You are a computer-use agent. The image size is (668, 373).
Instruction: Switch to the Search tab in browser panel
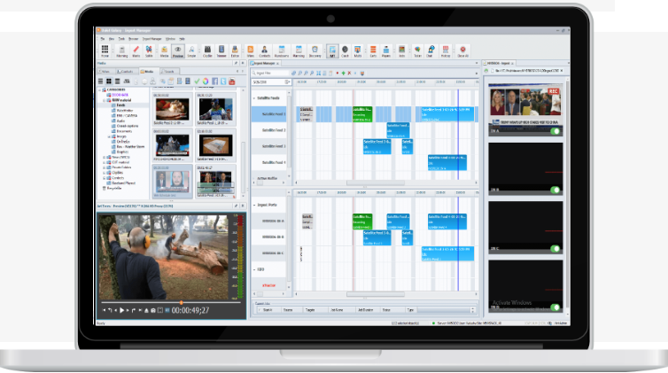coord(168,72)
